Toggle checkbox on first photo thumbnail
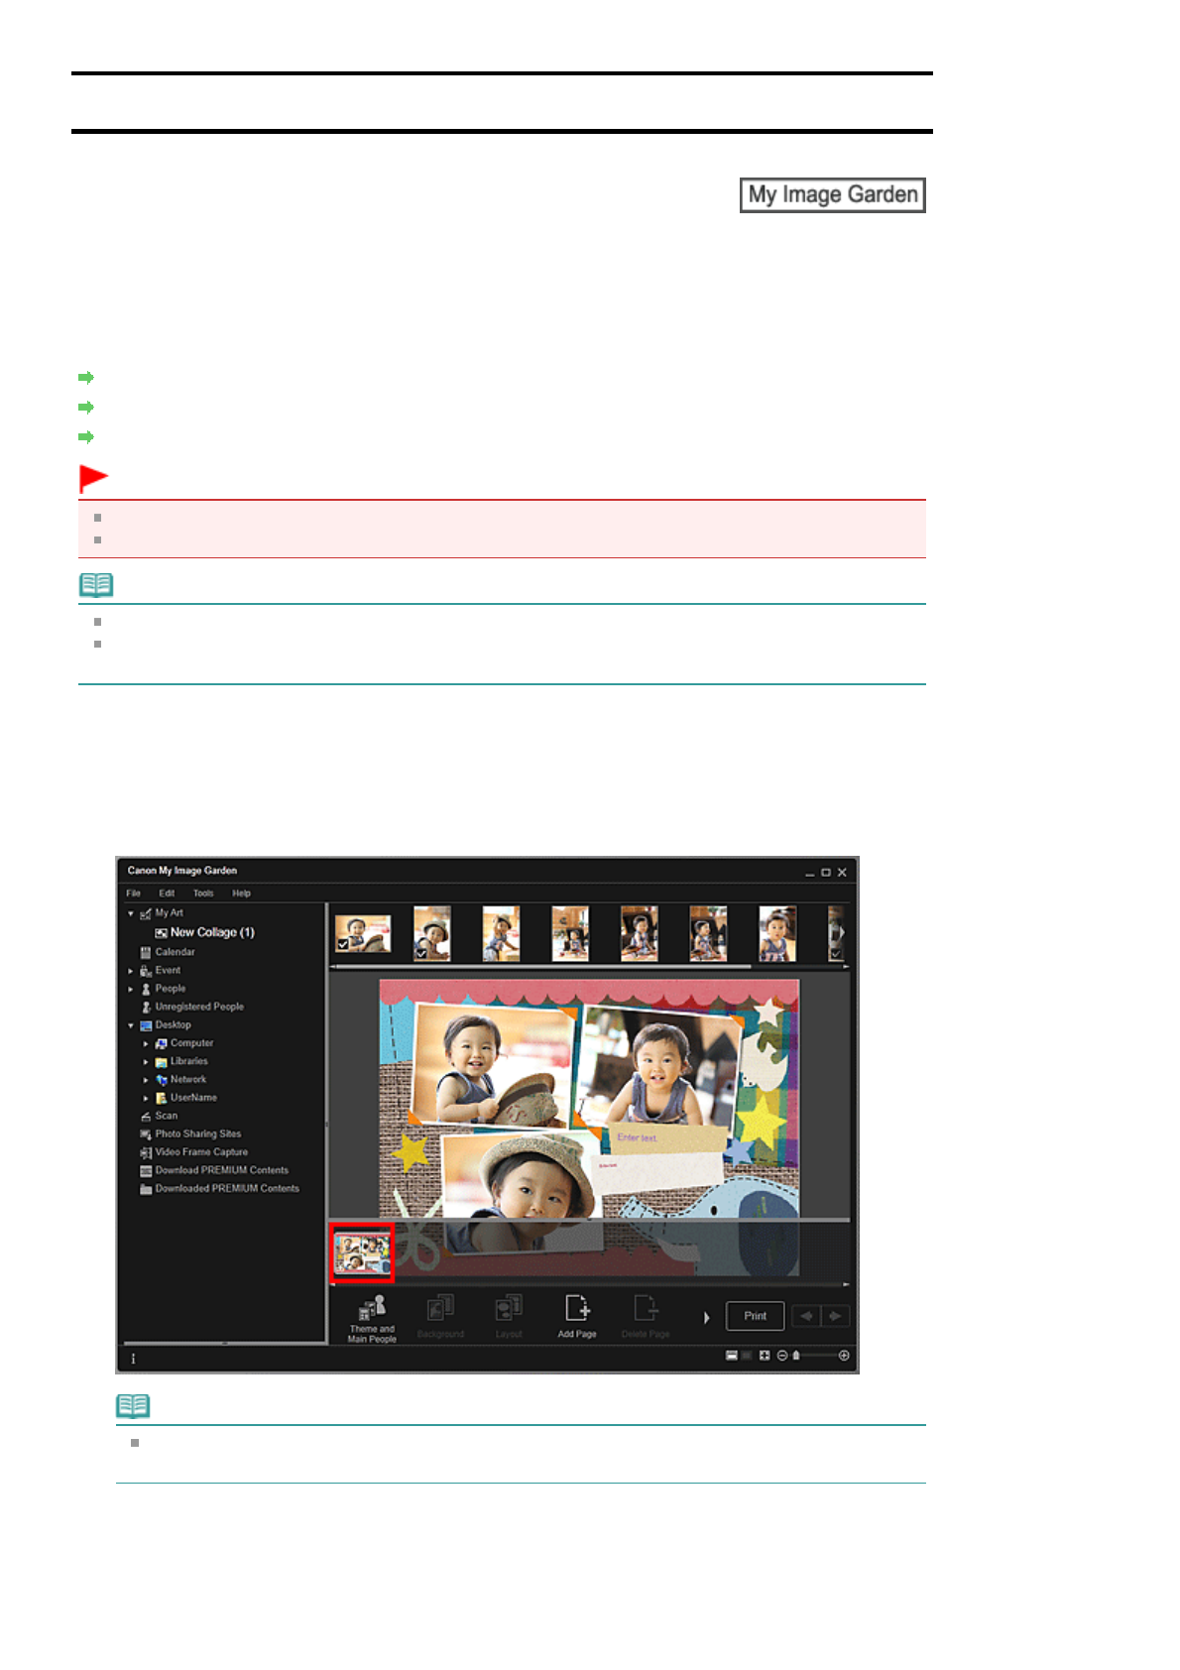Screen dimensions: 1180x1670 point(343,945)
